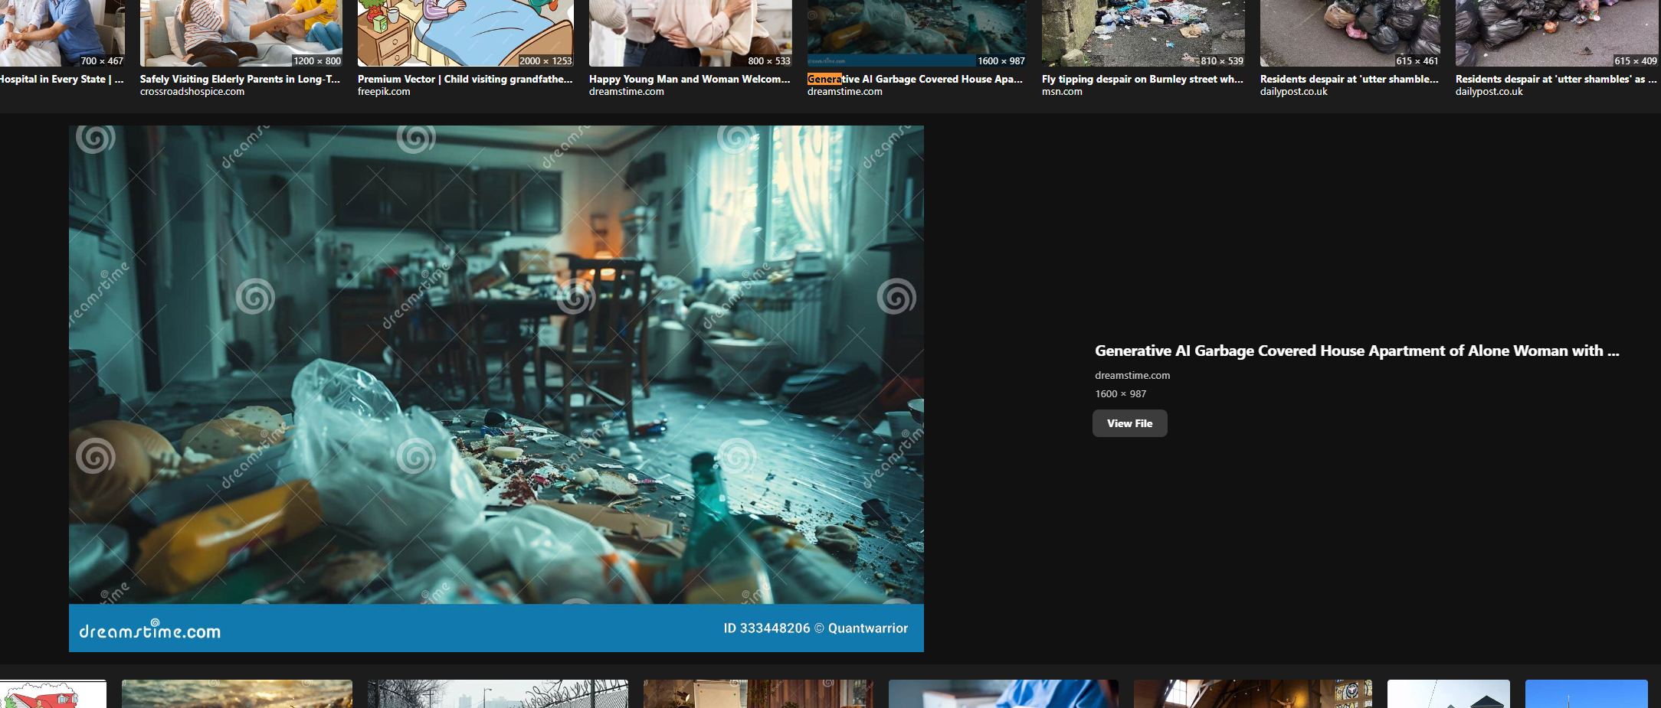Image resolution: width=1661 pixels, height=708 pixels.
Task: Open the large garbage-covered apartment preview image
Action: click(x=496, y=389)
